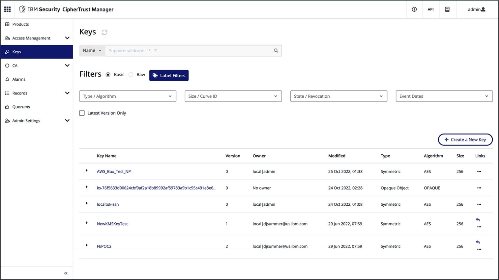Collapse the sidebar with double chevron

coord(66,273)
